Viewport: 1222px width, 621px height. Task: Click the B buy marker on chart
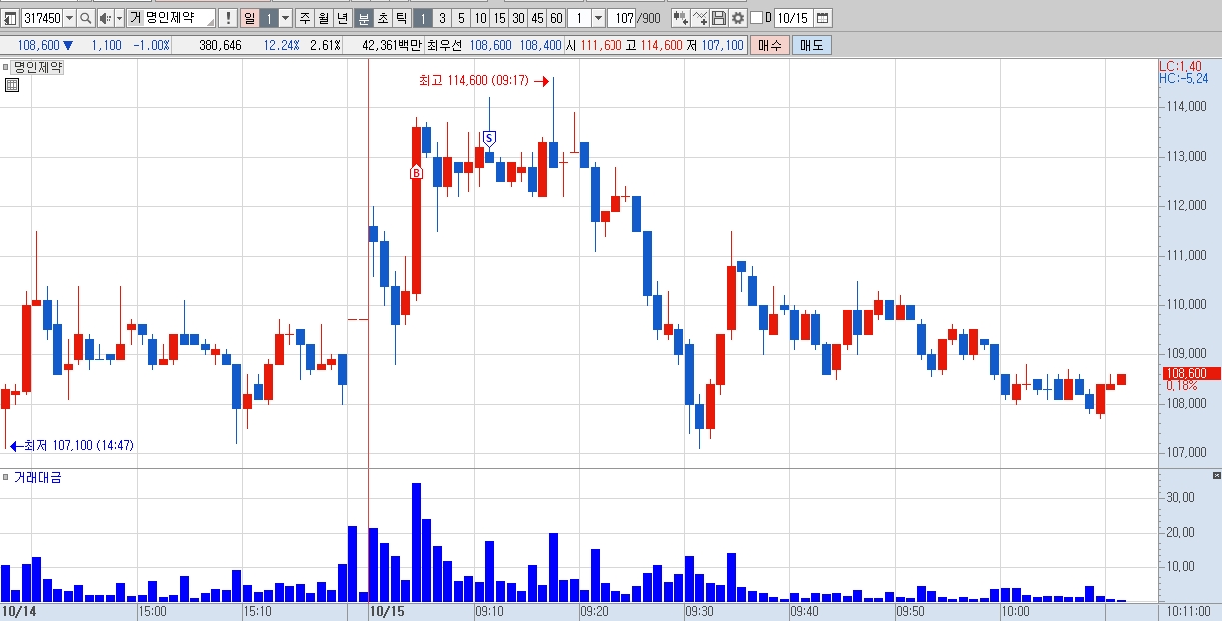[416, 173]
